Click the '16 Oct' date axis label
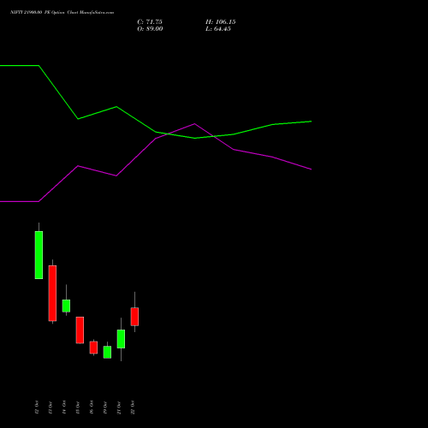The image size is (428, 428). point(92,407)
